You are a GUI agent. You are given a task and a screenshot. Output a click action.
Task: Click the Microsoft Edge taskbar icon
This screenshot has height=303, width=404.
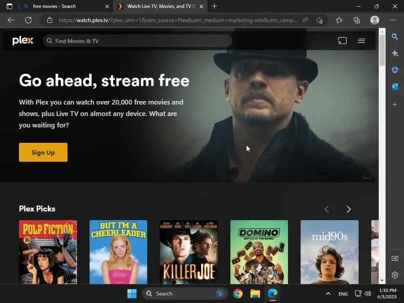coord(272,294)
